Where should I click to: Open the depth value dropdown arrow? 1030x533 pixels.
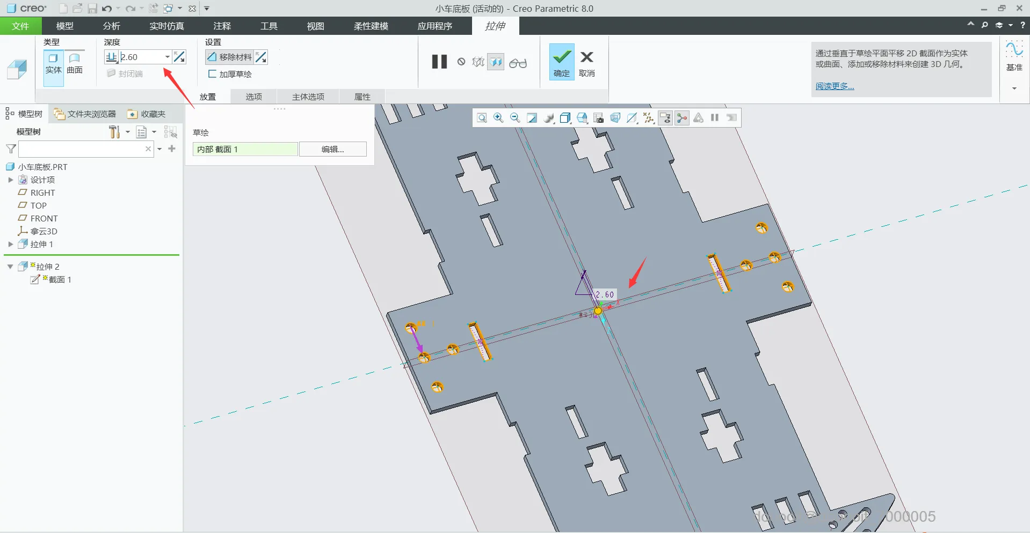[x=167, y=57]
